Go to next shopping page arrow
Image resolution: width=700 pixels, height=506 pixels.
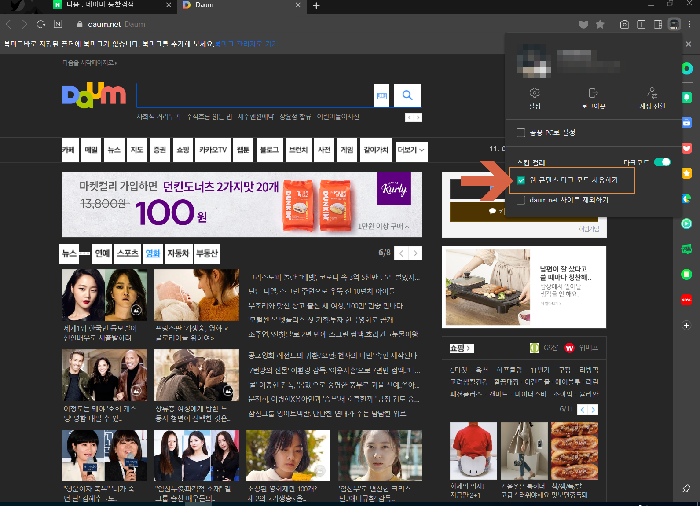pyautogui.click(x=593, y=410)
